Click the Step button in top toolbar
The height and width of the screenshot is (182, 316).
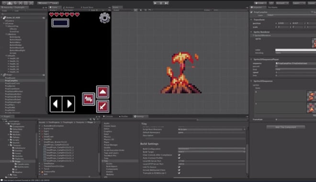pos(166,3)
